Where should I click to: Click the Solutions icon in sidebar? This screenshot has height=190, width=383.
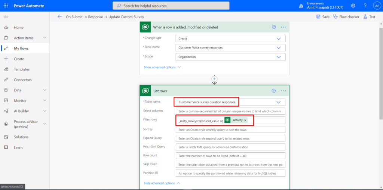coord(6,137)
